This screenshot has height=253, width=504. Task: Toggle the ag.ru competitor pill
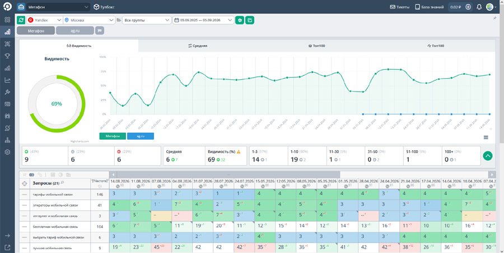(x=75, y=31)
